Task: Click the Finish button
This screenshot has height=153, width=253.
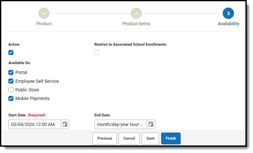Action: tap(171, 138)
